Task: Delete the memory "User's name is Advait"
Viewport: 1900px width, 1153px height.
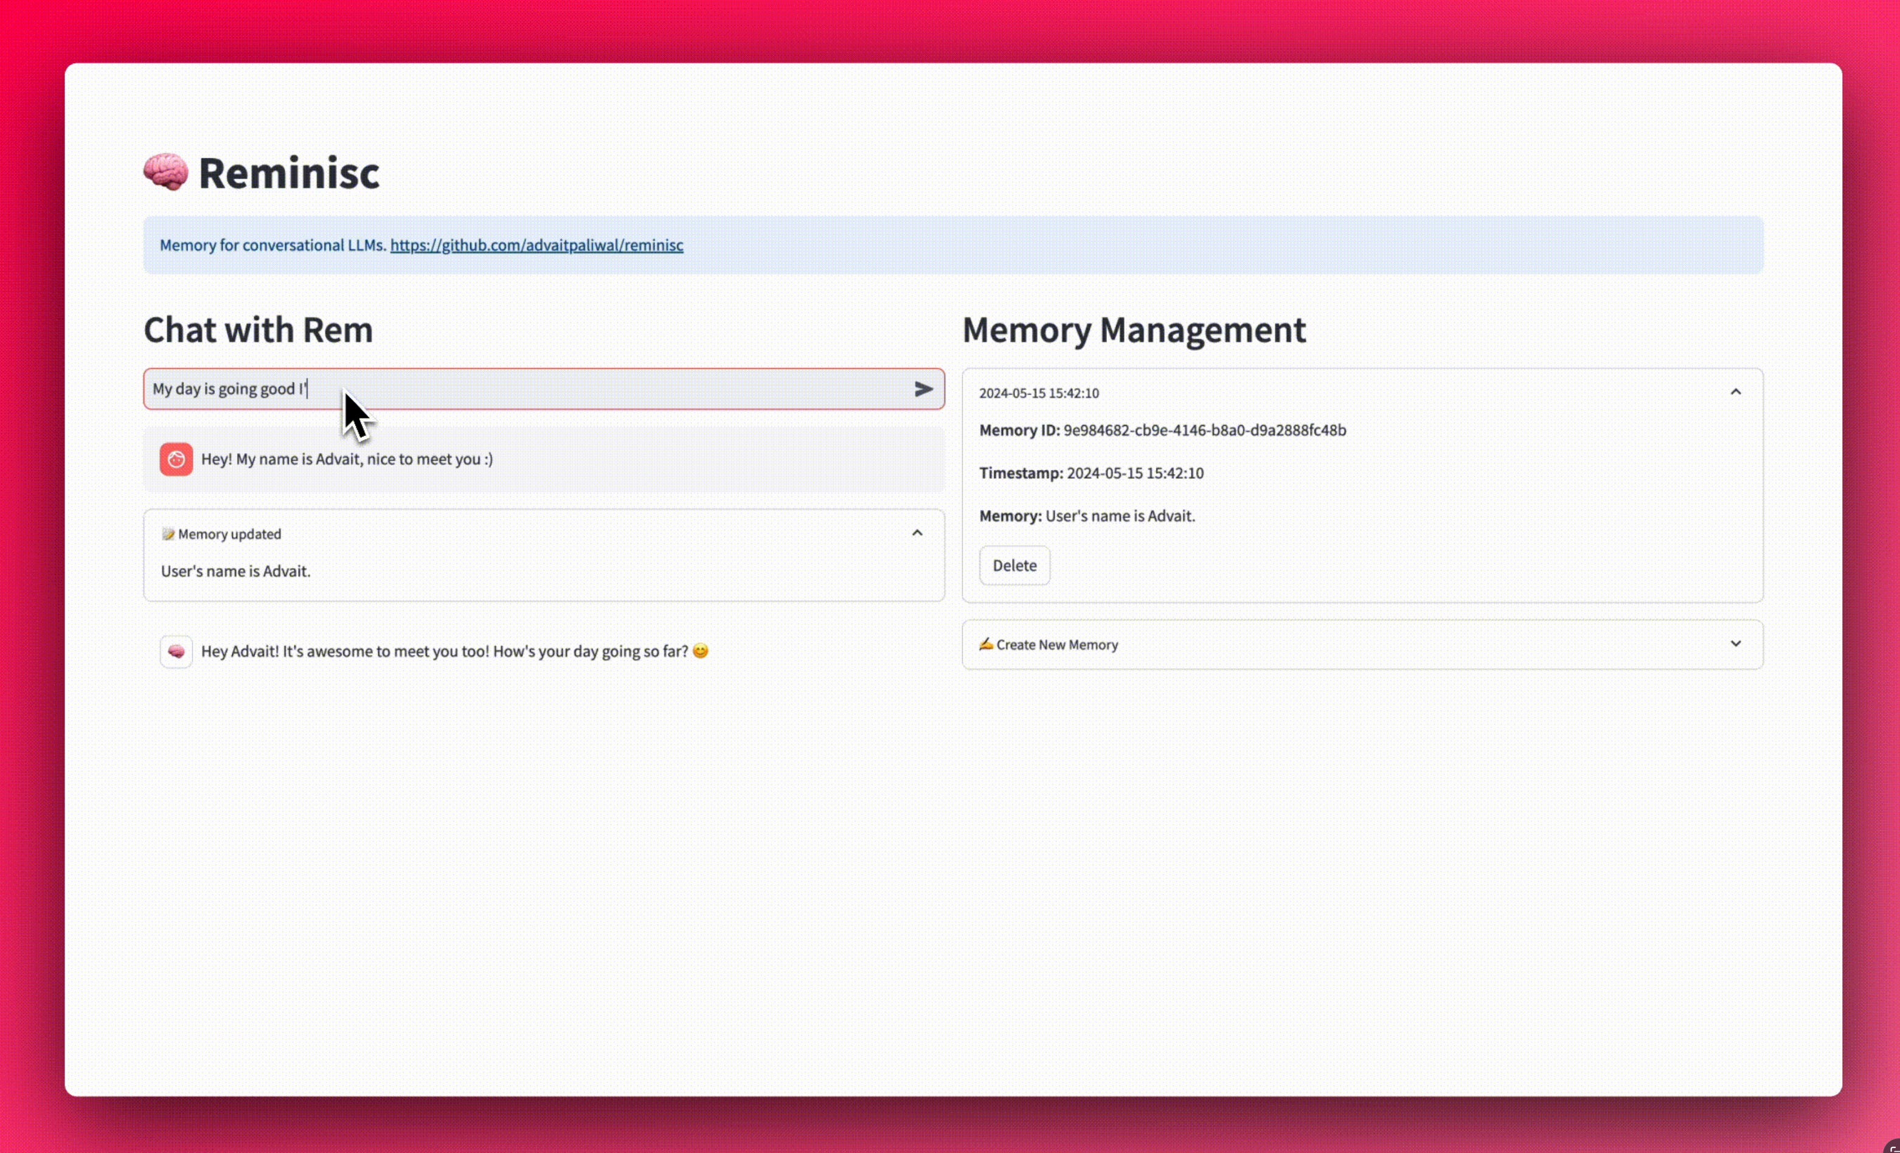Action: pos(1014,566)
